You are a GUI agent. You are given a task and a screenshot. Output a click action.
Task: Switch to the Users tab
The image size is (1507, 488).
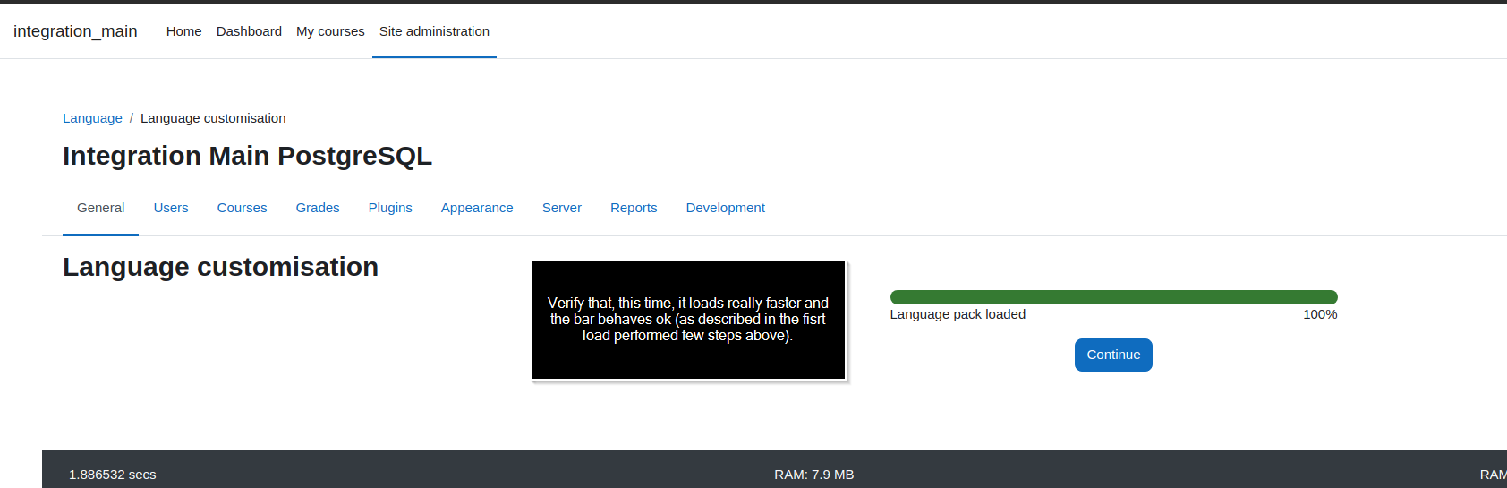[x=171, y=208]
